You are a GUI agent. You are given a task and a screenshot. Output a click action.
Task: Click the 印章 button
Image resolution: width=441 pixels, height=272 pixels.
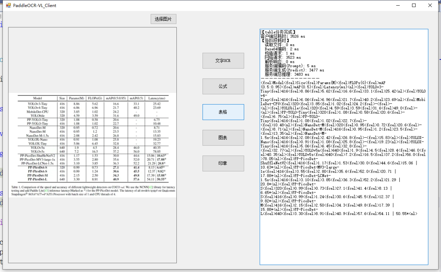tap(223, 163)
